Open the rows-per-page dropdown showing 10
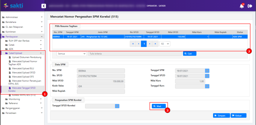Image resolution: width=256 pixels, height=125 pixels. (164, 44)
